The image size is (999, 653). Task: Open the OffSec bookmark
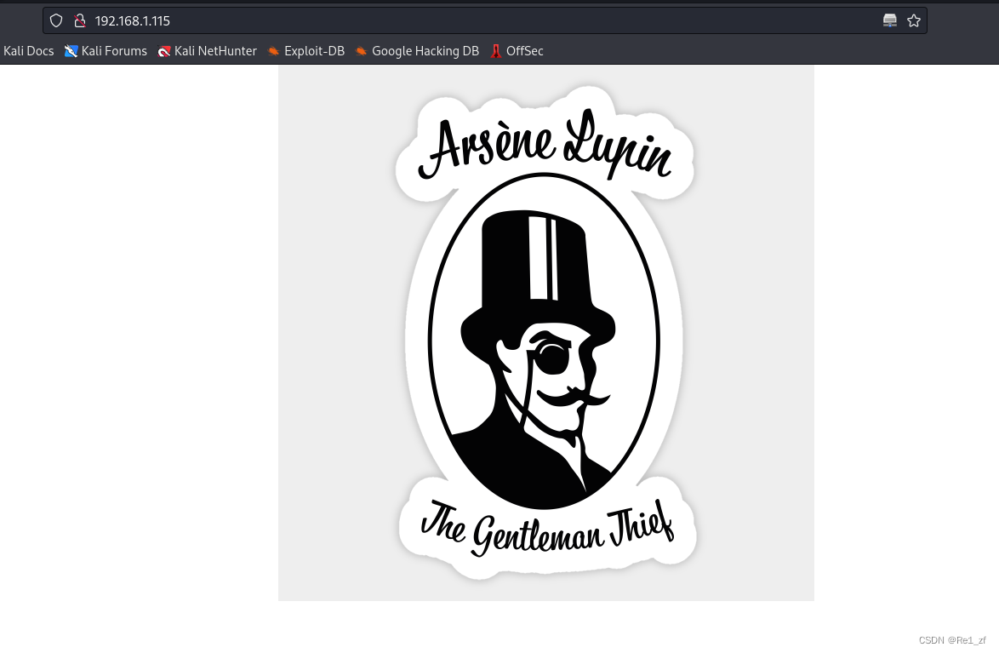point(517,51)
